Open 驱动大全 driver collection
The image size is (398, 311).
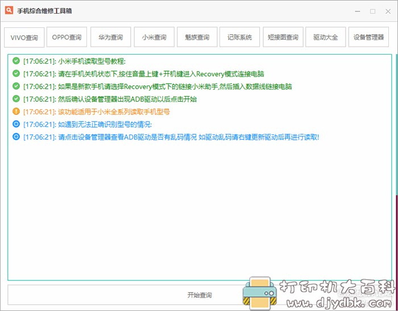tap(326, 37)
